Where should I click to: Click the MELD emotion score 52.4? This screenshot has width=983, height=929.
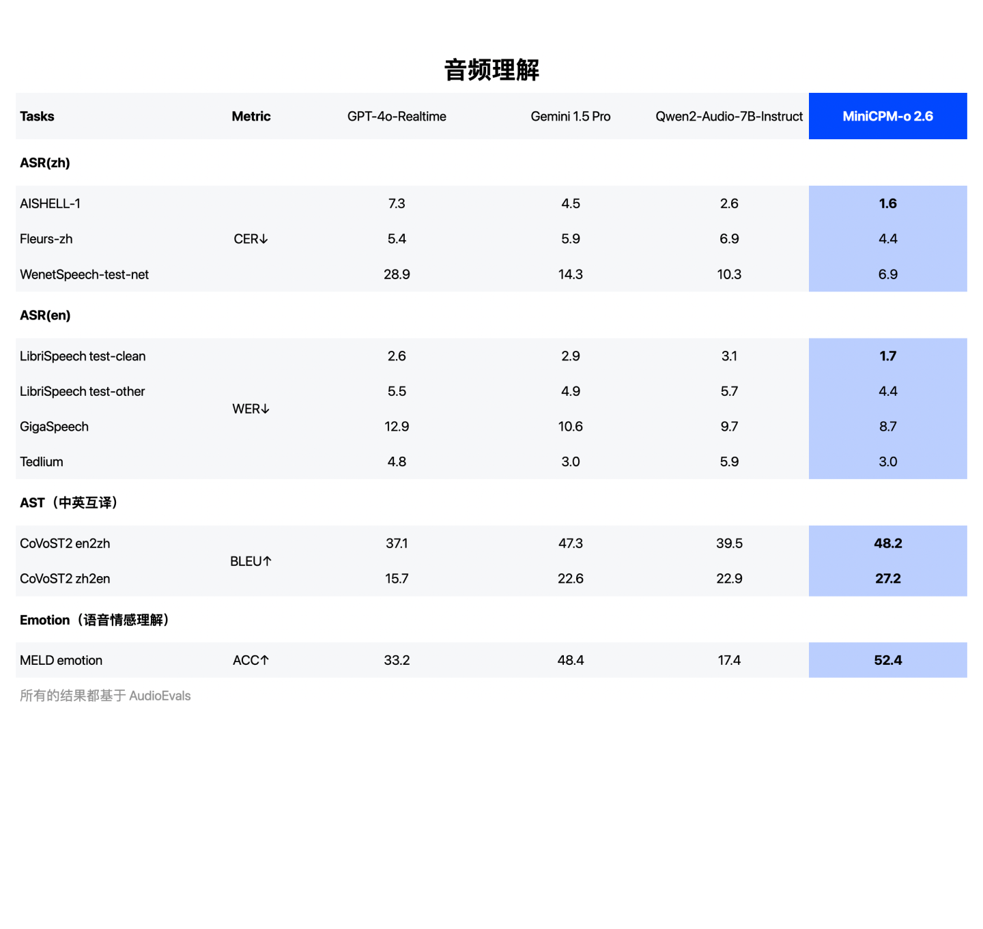[887, 660]
